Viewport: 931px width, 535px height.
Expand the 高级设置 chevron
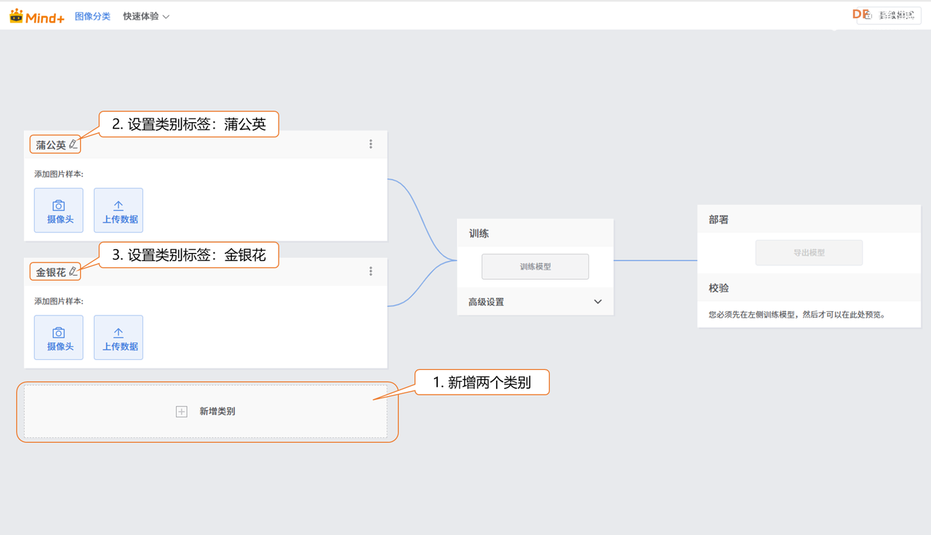598,302
